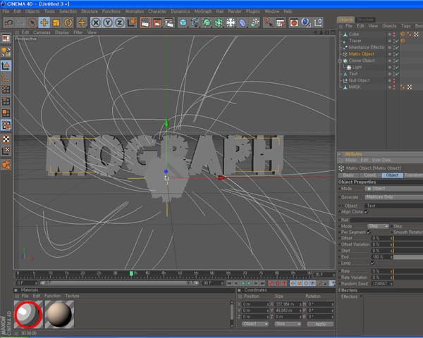Add a Cube primitive object
This screenshot has height=338, width=423.
183,23
